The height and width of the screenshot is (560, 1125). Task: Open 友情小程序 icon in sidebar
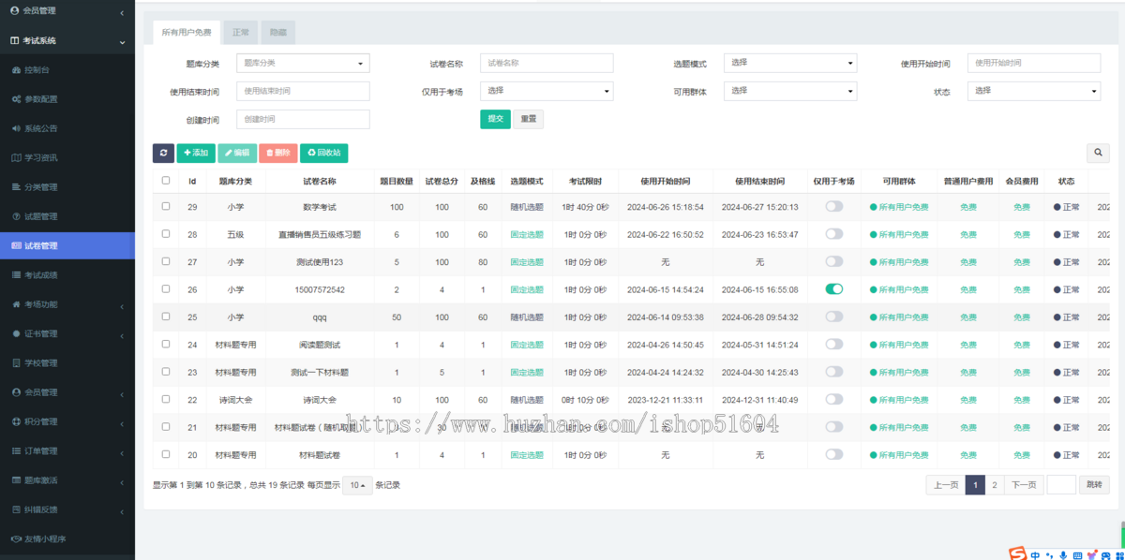pos(16,538)
